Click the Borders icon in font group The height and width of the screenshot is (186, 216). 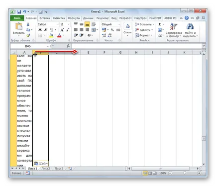tap(40, 35)
